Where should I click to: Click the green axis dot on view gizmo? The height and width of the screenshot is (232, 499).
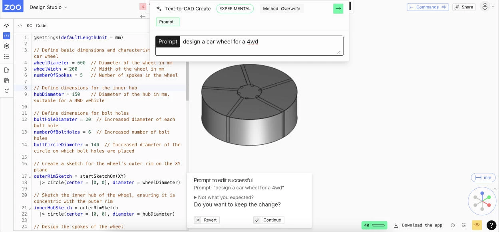pos(489,197)
